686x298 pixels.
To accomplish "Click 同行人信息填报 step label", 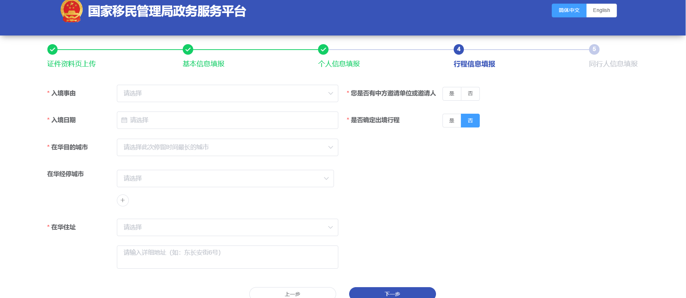I will click(613, 64).
